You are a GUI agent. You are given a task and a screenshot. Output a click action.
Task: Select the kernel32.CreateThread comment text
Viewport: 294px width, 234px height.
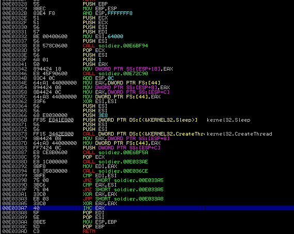[239, 134]
